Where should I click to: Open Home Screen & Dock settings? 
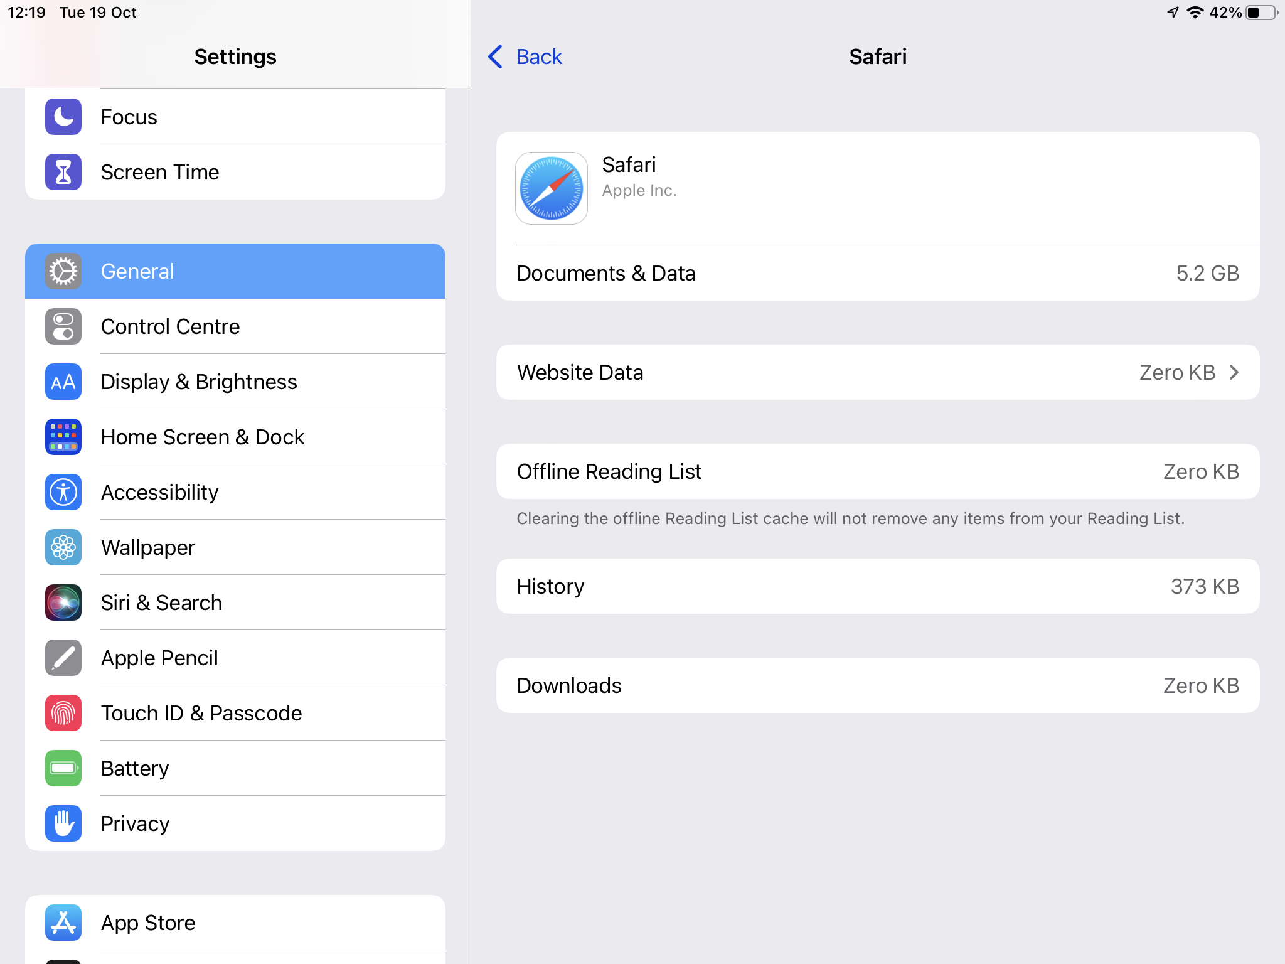pyautogui.click(x=235, y=437)
